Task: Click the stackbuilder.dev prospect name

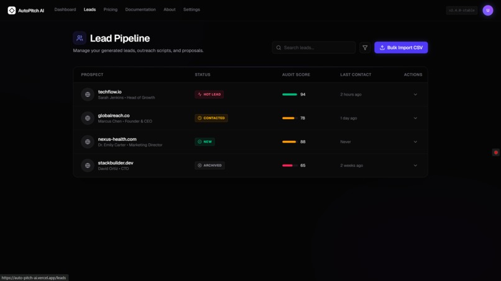Action: pyautogui.click(x=116, y=163)
